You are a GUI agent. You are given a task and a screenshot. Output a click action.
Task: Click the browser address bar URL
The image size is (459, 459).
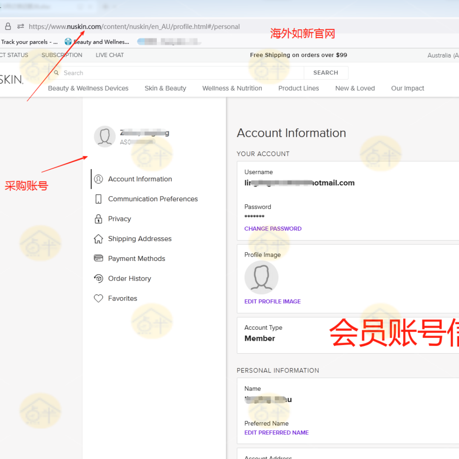134,27
